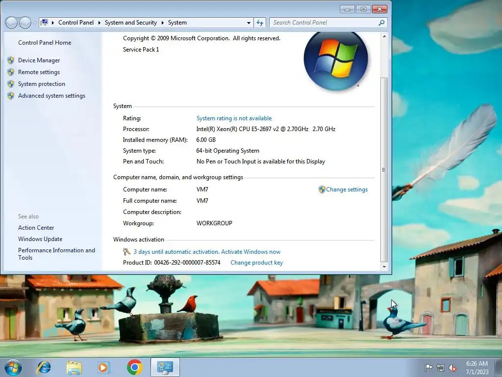This screenshot has width=502, height=377.
Task: Click Change settings for computer name
Action: coord(347,189)
